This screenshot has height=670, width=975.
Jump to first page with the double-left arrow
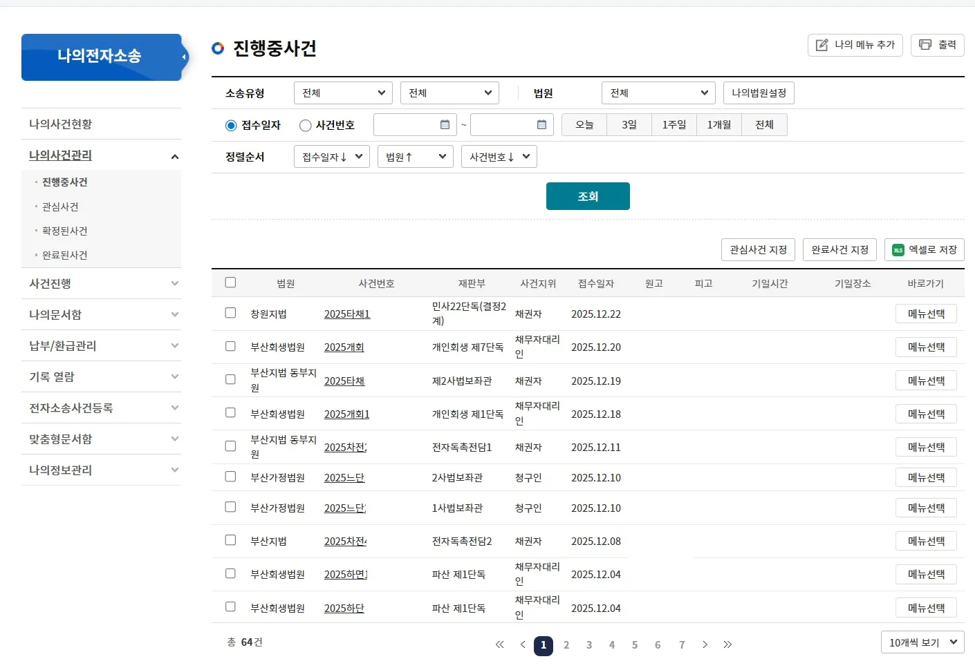click(x=499, y=644)
